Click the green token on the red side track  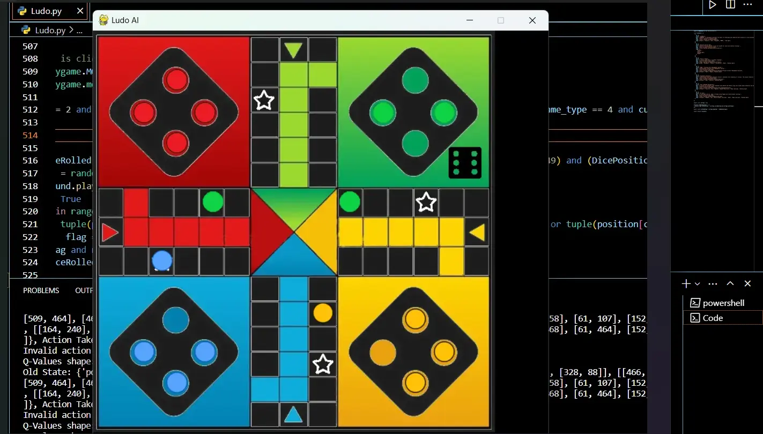213,202
